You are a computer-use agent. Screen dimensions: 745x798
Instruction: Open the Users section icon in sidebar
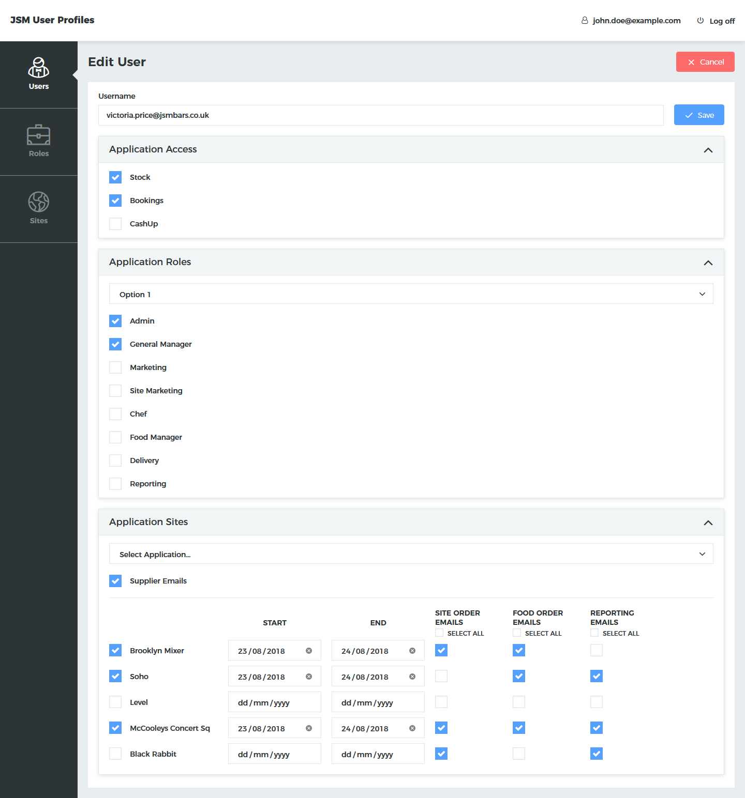click(39, 68)
